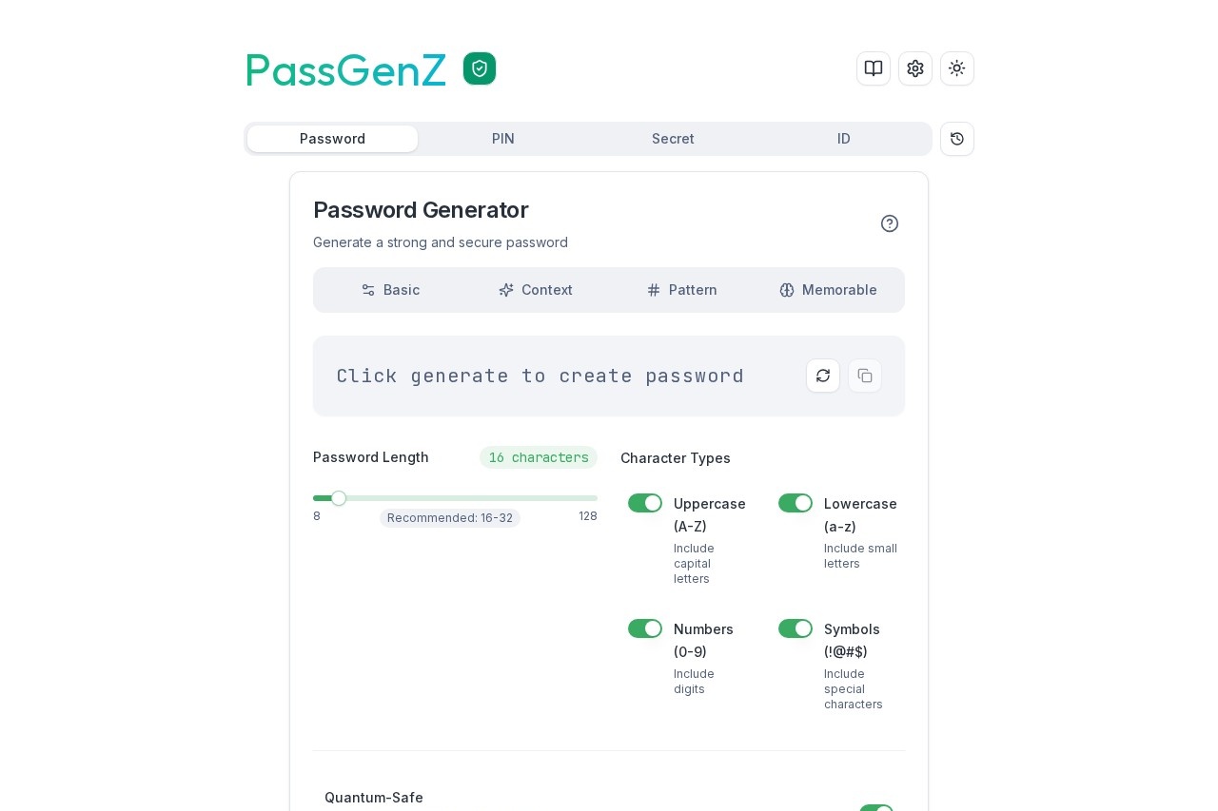Image resolution: width=1218 pixels, height=811 pixels.
Task: Open password history via the clock icon
Action: pyautogui.click(x=957, y=139)
